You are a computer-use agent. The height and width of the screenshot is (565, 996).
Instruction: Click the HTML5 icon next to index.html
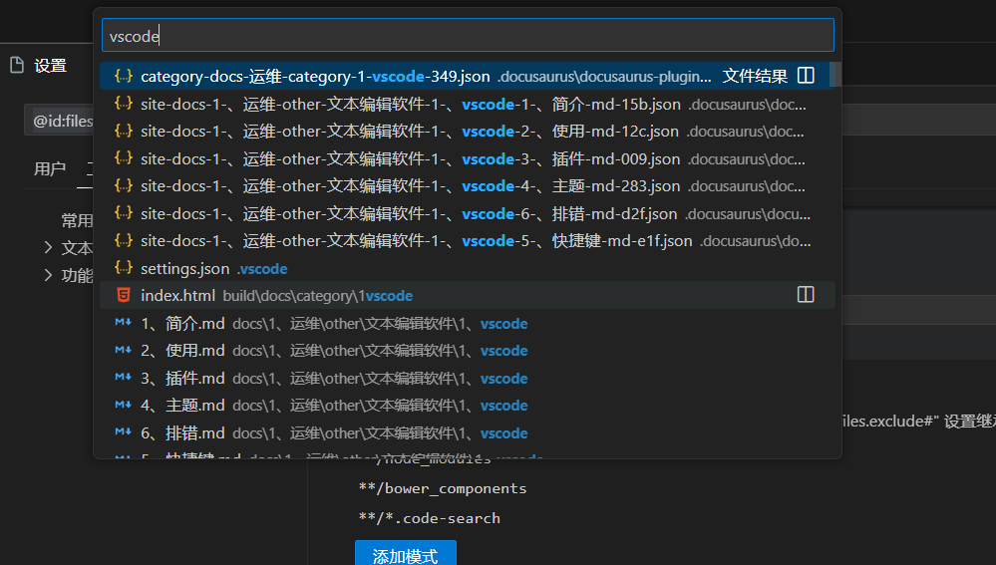tap(124, 295)
